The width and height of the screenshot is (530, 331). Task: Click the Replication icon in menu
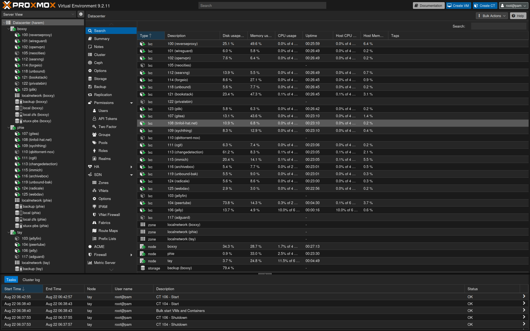[x=90, y=95]
